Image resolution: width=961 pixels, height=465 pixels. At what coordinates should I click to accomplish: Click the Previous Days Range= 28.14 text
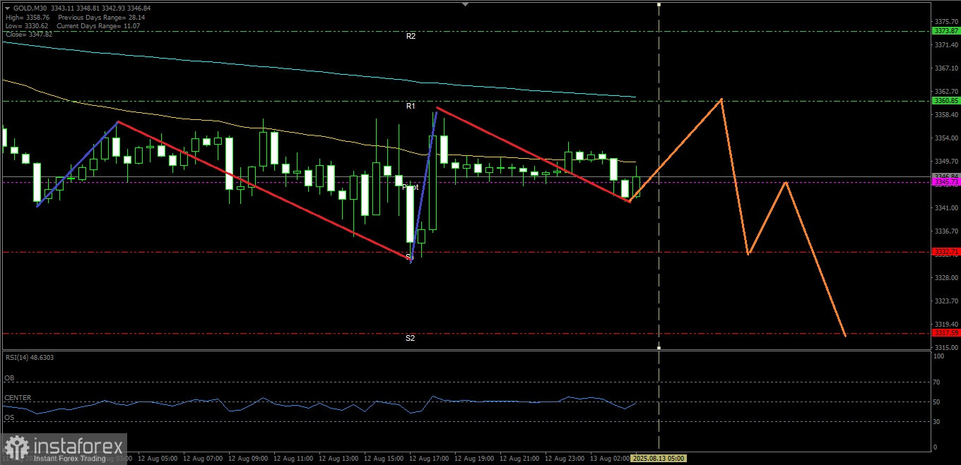[x=101, y=17]
